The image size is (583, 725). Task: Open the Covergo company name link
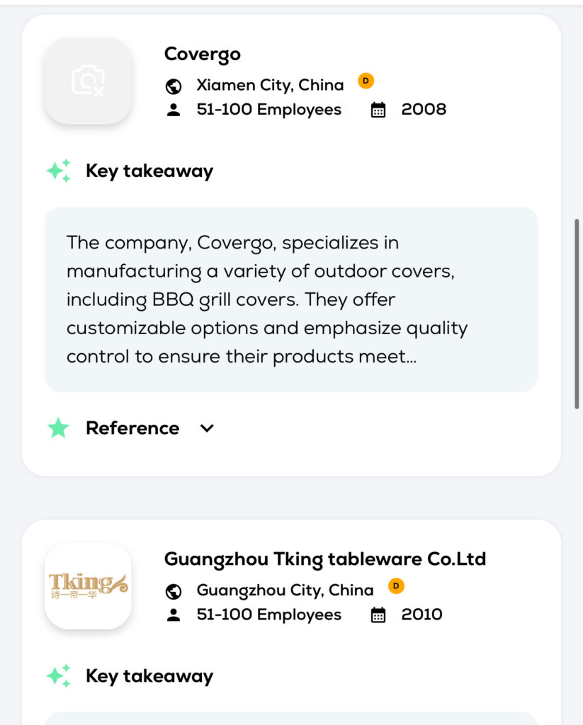coord(202,54)
